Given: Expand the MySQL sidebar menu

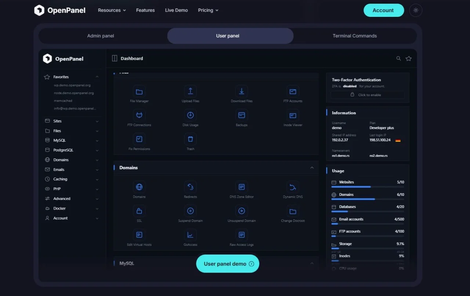Looking at the screenshot, I should tap(72, 140).
